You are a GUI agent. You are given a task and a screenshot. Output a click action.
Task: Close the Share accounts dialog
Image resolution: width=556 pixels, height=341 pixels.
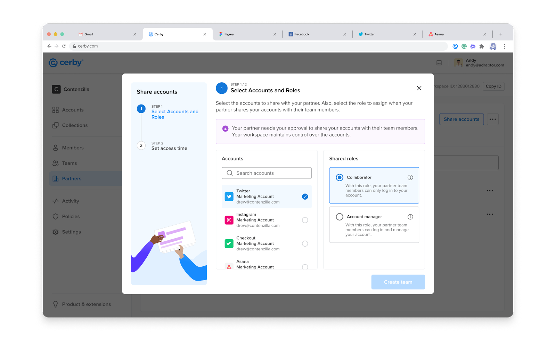click(419, 88)
